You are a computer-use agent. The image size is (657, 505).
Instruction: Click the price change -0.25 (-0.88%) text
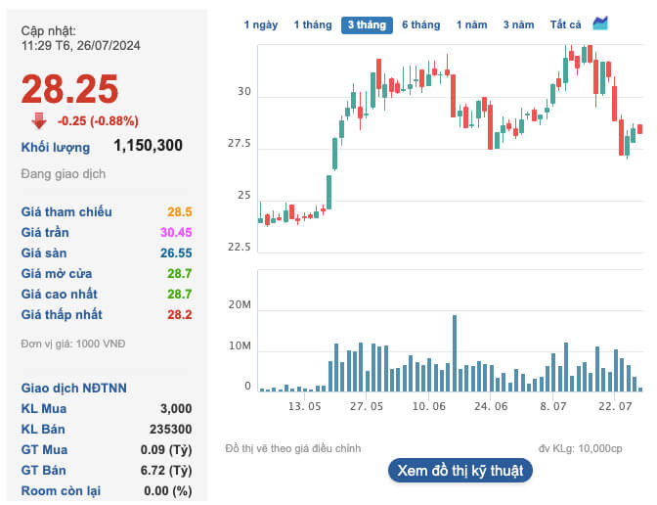(98, 121)
